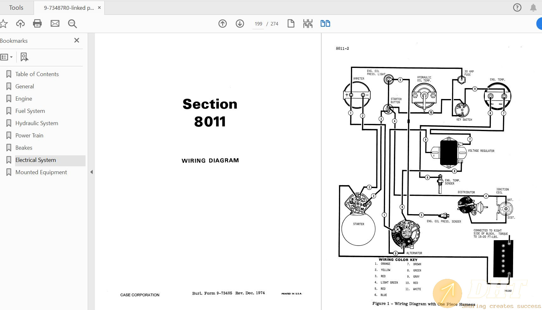This screenshot has width=542, height=310.
Task: Open the search and zoom tool
Action: tap(72, 24)
